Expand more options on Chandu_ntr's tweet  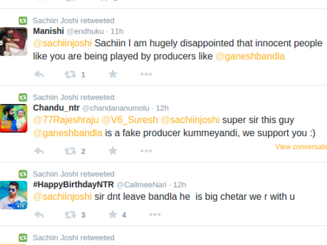tap(146, 151)
